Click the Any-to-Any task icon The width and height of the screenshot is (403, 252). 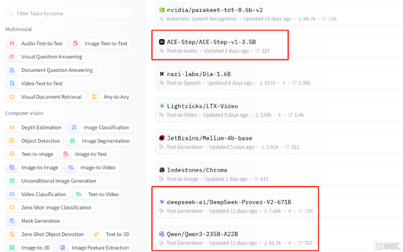(x=94, y=97)
